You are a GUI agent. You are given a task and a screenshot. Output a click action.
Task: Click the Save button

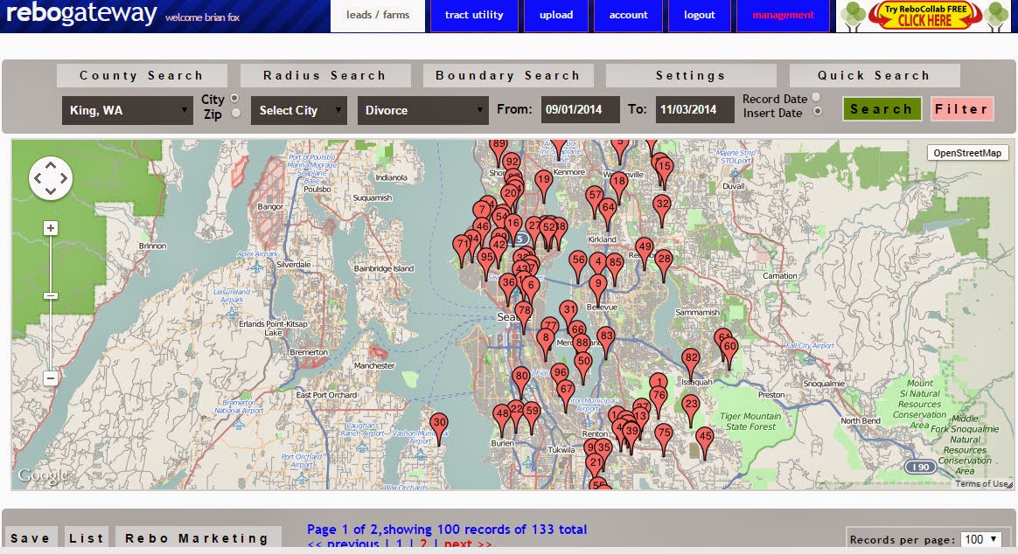pos(31,537)
